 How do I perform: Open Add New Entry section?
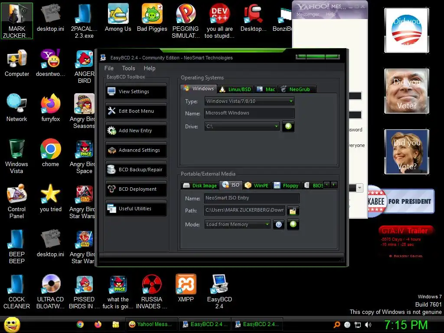click(x=136, y=131)
